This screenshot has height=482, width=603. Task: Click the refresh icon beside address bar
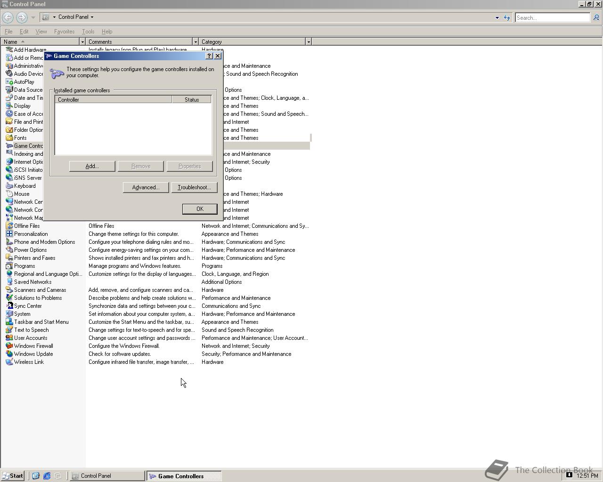507,17
